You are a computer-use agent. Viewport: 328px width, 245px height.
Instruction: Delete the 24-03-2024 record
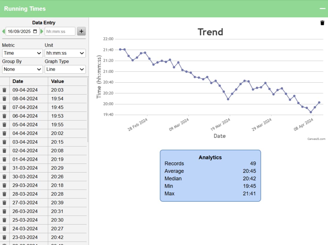[x=4, y=229]
